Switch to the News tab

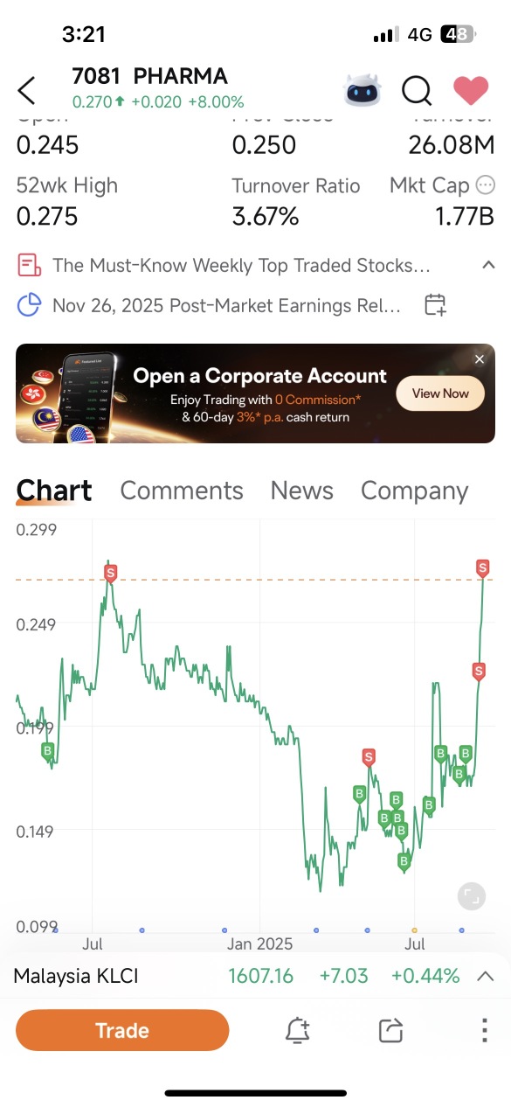click(x=301, y=491)
